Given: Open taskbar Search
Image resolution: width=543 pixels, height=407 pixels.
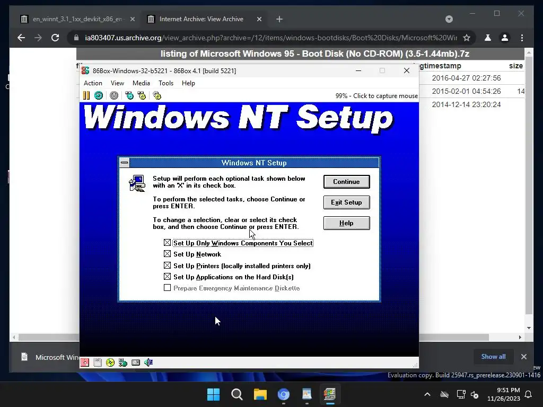Looking at the screenshot, I should (x=237, y=394).
